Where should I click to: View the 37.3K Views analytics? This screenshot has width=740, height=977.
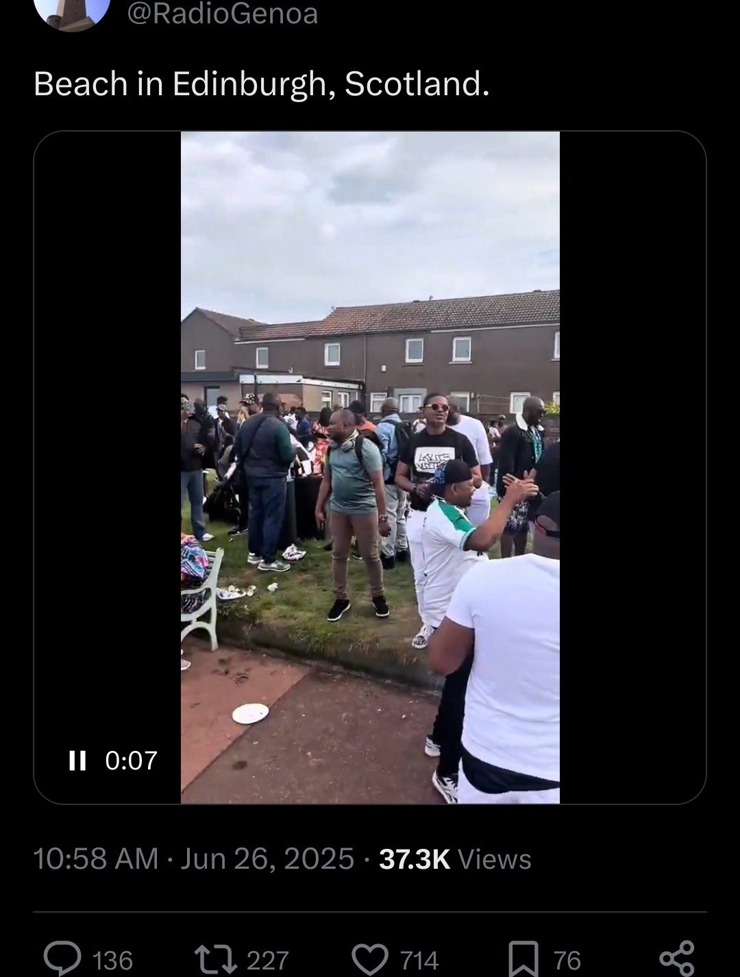(455, 859)
